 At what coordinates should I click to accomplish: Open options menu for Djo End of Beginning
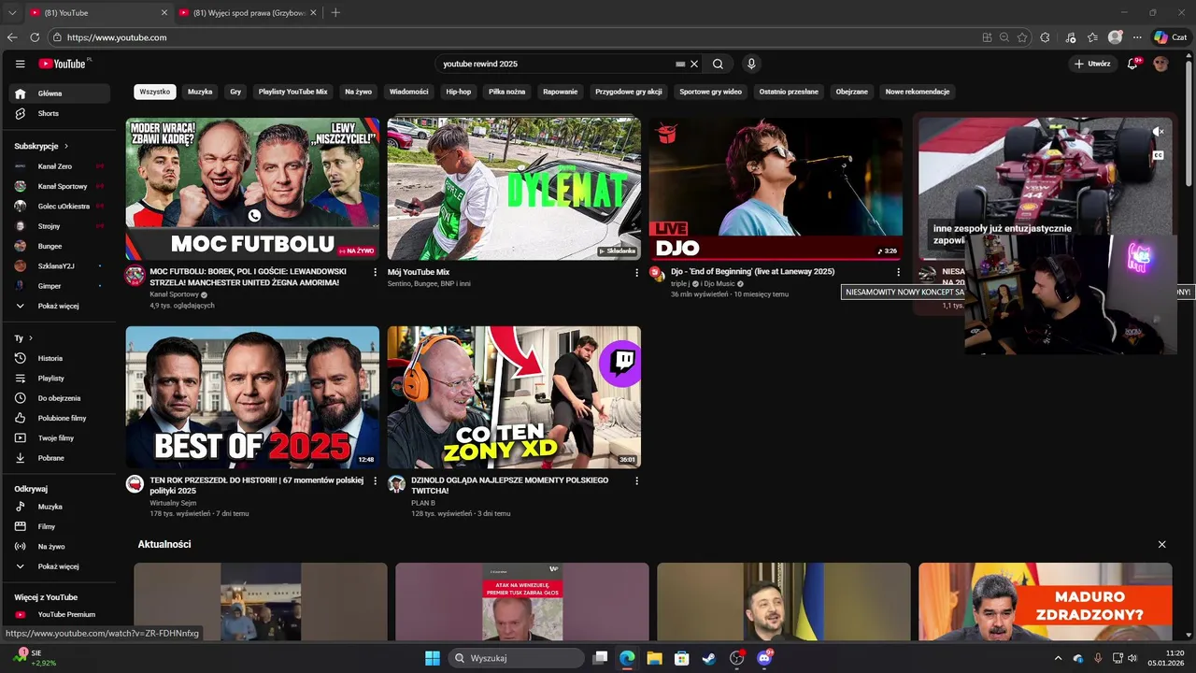click(899, 272)
